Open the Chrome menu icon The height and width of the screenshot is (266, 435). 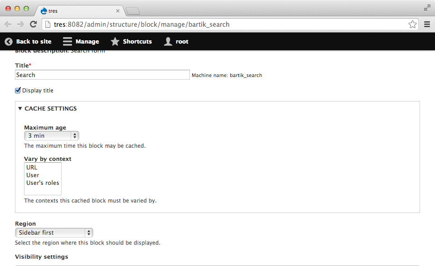[426, 24]
